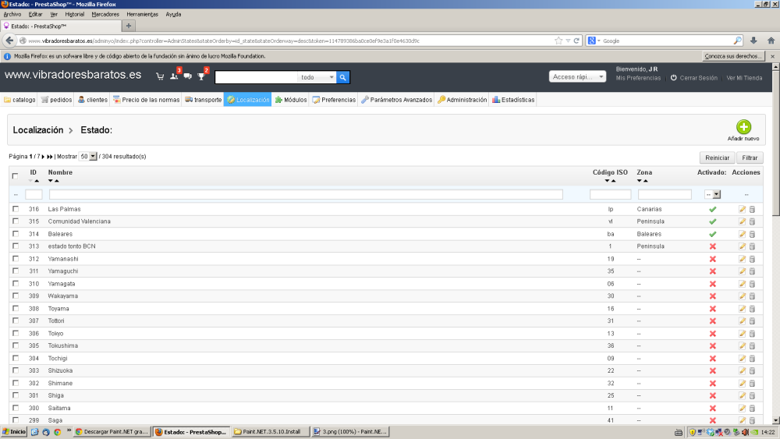Click the ID filter input field

[34, 194]
